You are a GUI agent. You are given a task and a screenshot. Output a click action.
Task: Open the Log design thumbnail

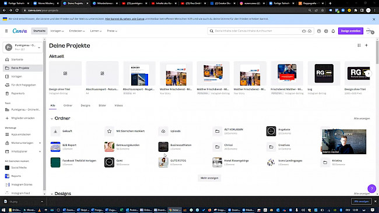(x=324, y=73)
